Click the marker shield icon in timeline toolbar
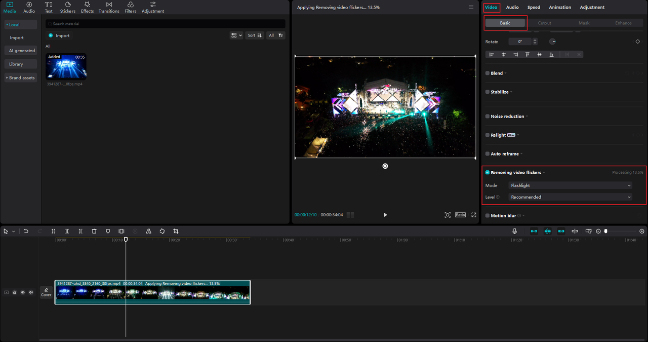The width and height of the screenshot is (648, 342). [x=108, y=231]
